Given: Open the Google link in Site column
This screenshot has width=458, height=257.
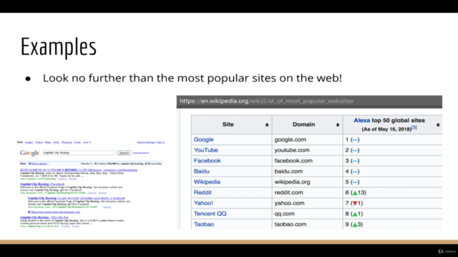Looking at the screenshot, I should (x=203, y=140).
